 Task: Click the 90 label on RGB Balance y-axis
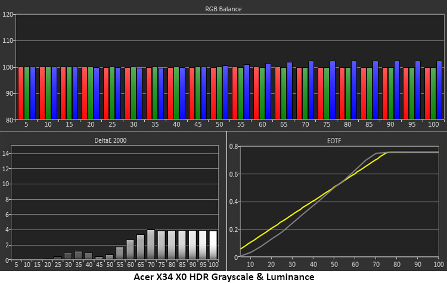tap(10, 93)
